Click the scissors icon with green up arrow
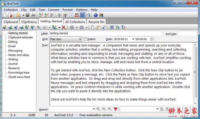Image resolution: width=200 pixels, height=119 pixels. (27, 27)
